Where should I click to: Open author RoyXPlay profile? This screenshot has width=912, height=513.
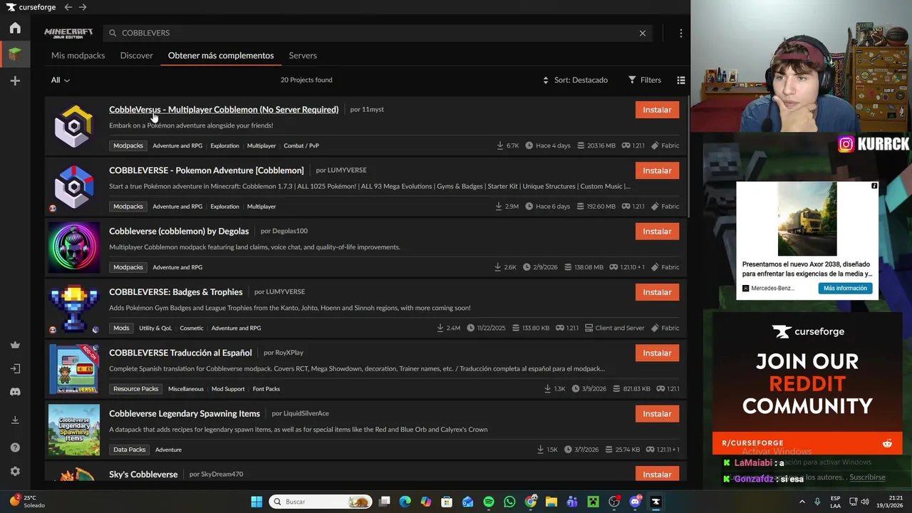click(x=289, y=353)
